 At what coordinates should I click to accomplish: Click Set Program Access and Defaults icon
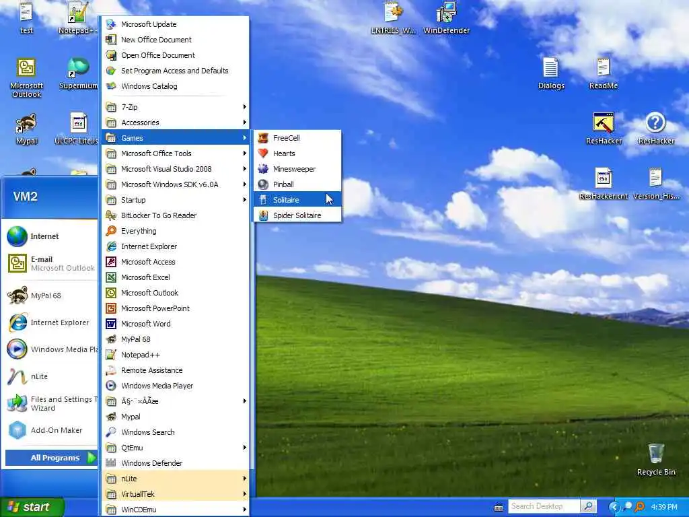111,70
